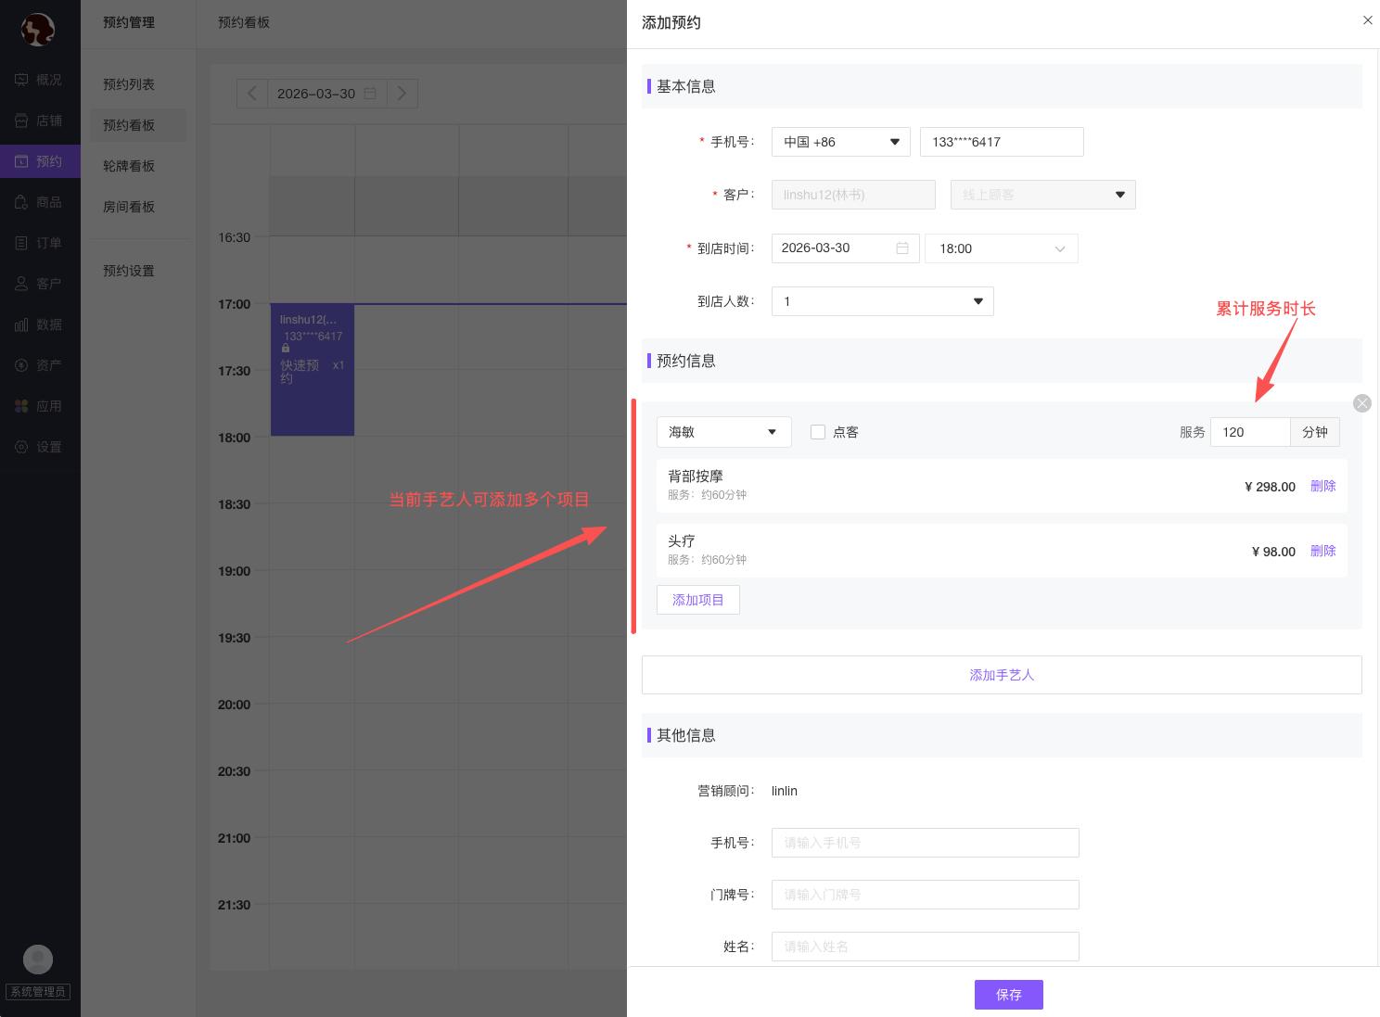Viewport: 1380px width, 1017px height.
Task: Close the 添加预约 panel
Action: click(1367, 20)
